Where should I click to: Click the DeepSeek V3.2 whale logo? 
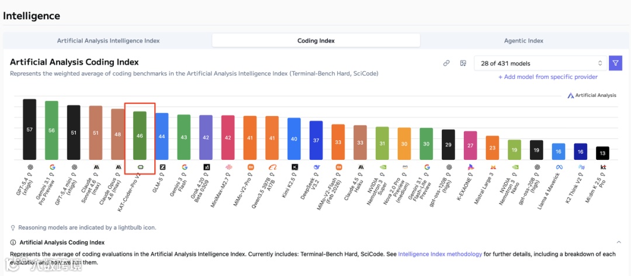coord(316,167)
